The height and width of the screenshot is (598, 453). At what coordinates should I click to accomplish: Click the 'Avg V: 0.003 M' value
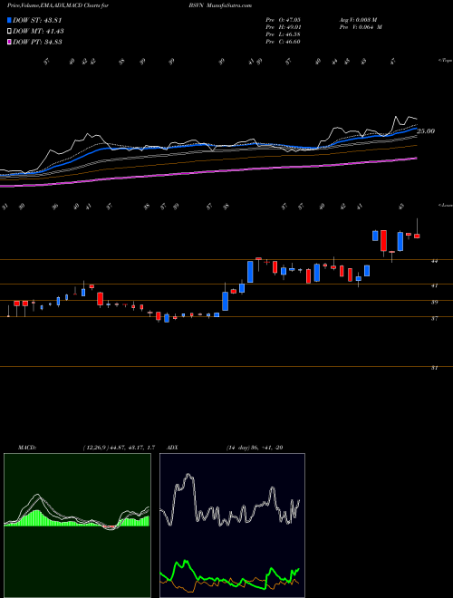point(360,20)
